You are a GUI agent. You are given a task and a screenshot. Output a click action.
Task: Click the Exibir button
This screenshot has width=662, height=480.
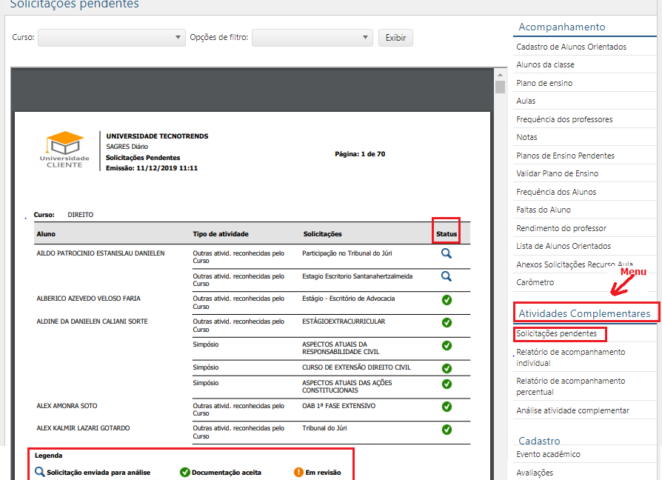coord(395,38)
